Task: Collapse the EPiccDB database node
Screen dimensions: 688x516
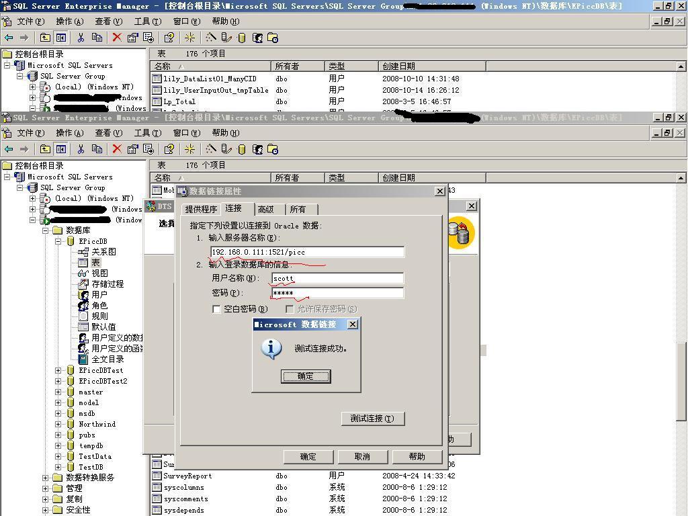Action: tap(58, 241)
